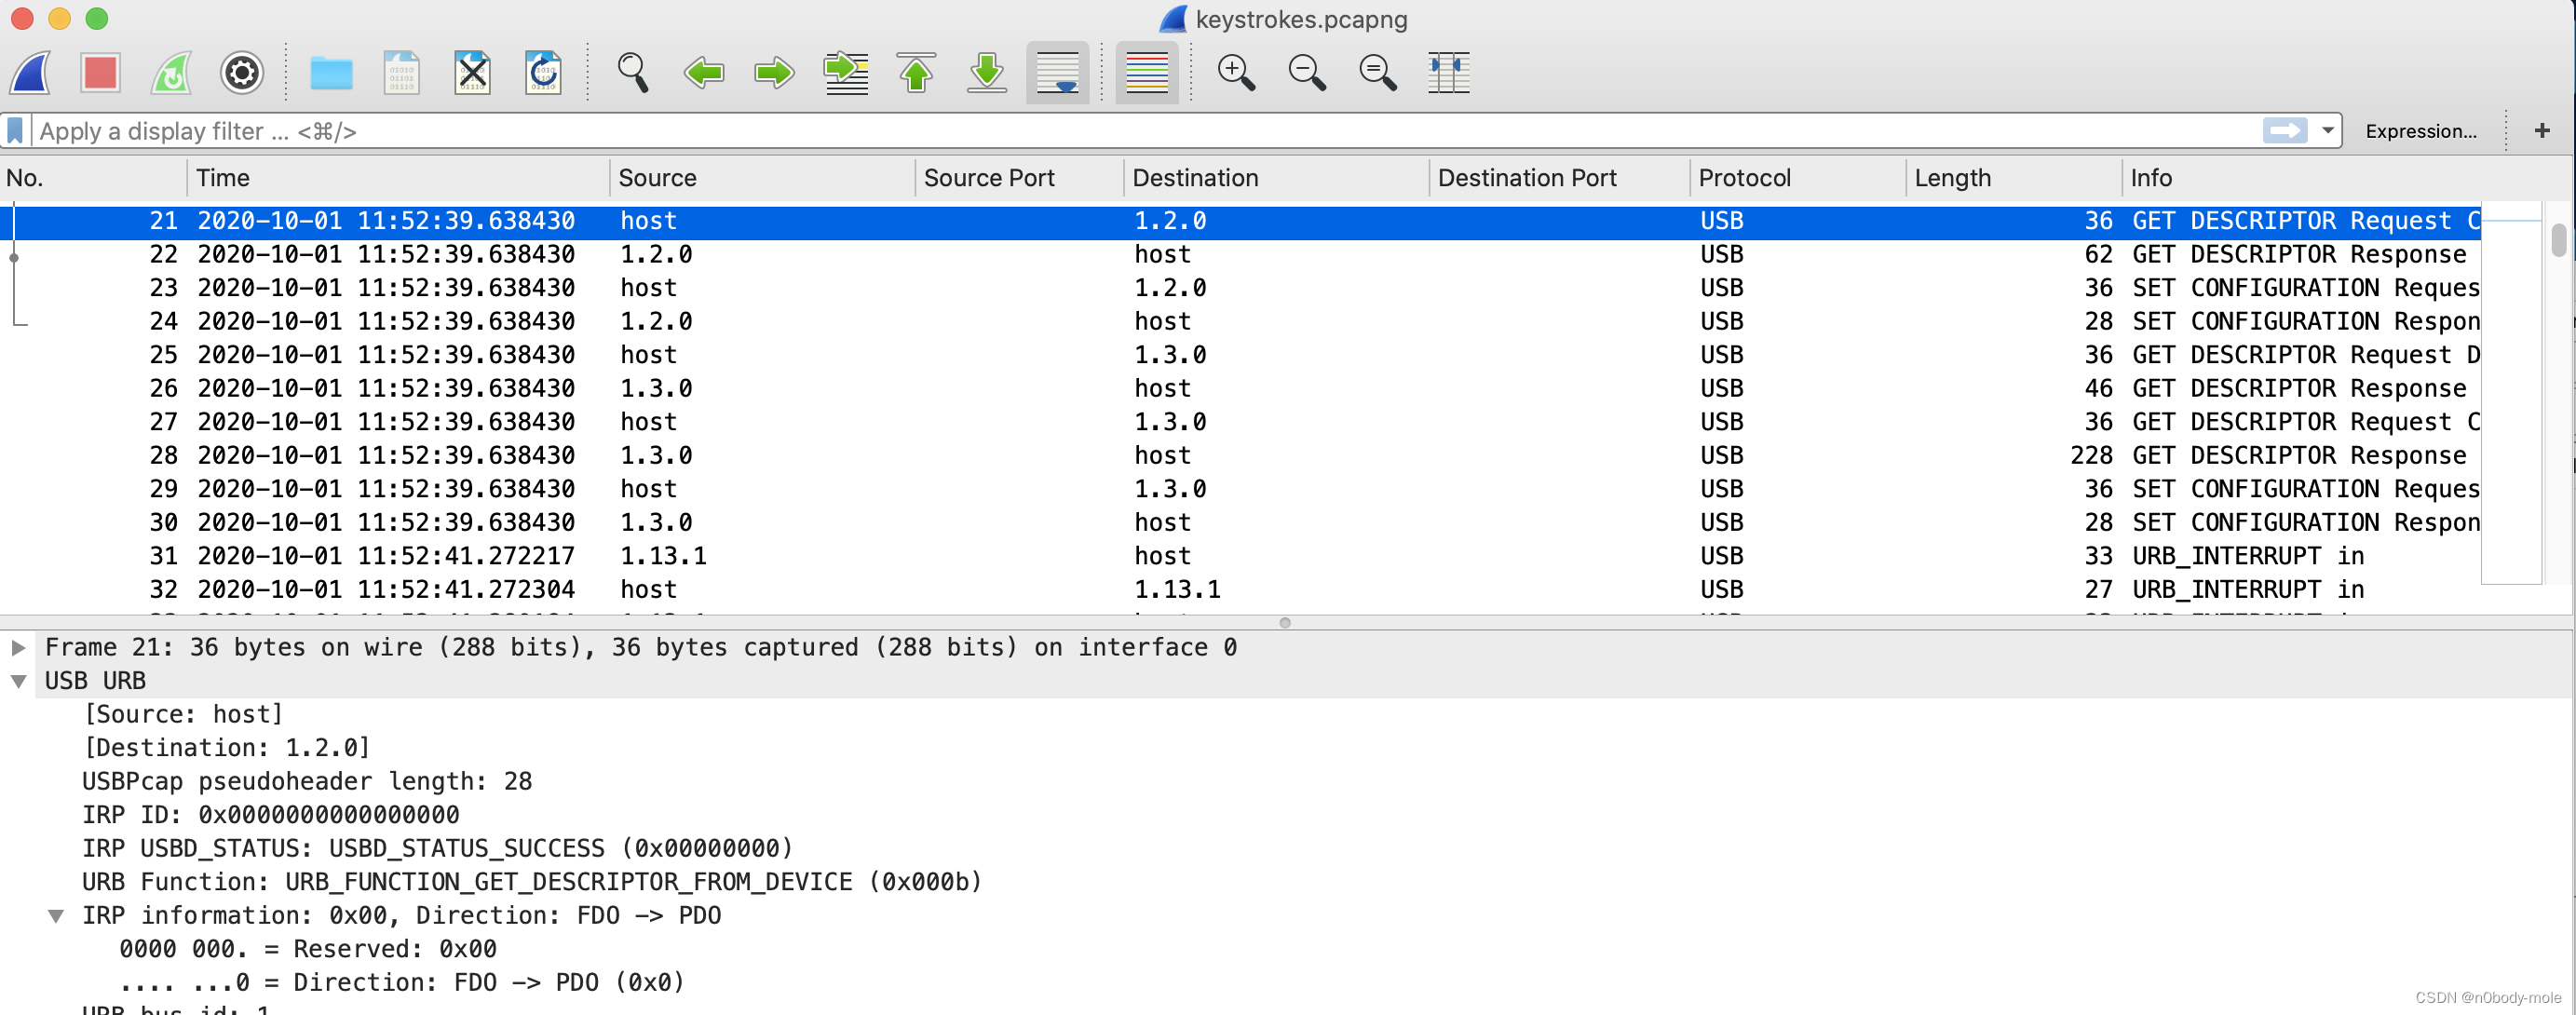Click the Expression... button
This screenshot has height=1015, width=2576.
coord(2420,131)
